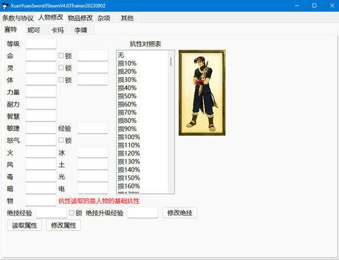Click the 体 maximum field after 锁
Image resolution: width=339 pixels, height=260 pixels.
93,80
